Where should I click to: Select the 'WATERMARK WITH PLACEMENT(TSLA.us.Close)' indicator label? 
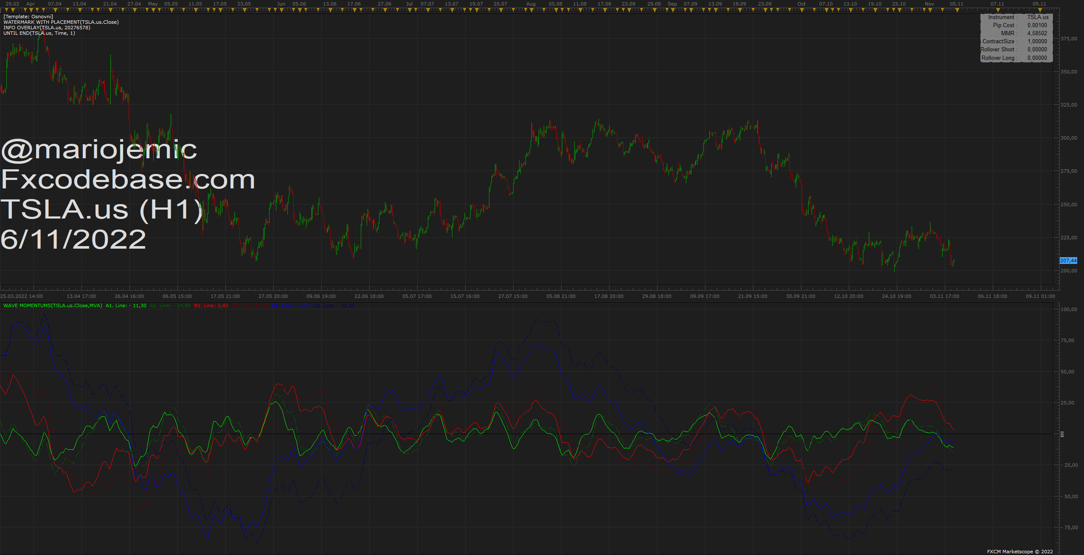61,22
